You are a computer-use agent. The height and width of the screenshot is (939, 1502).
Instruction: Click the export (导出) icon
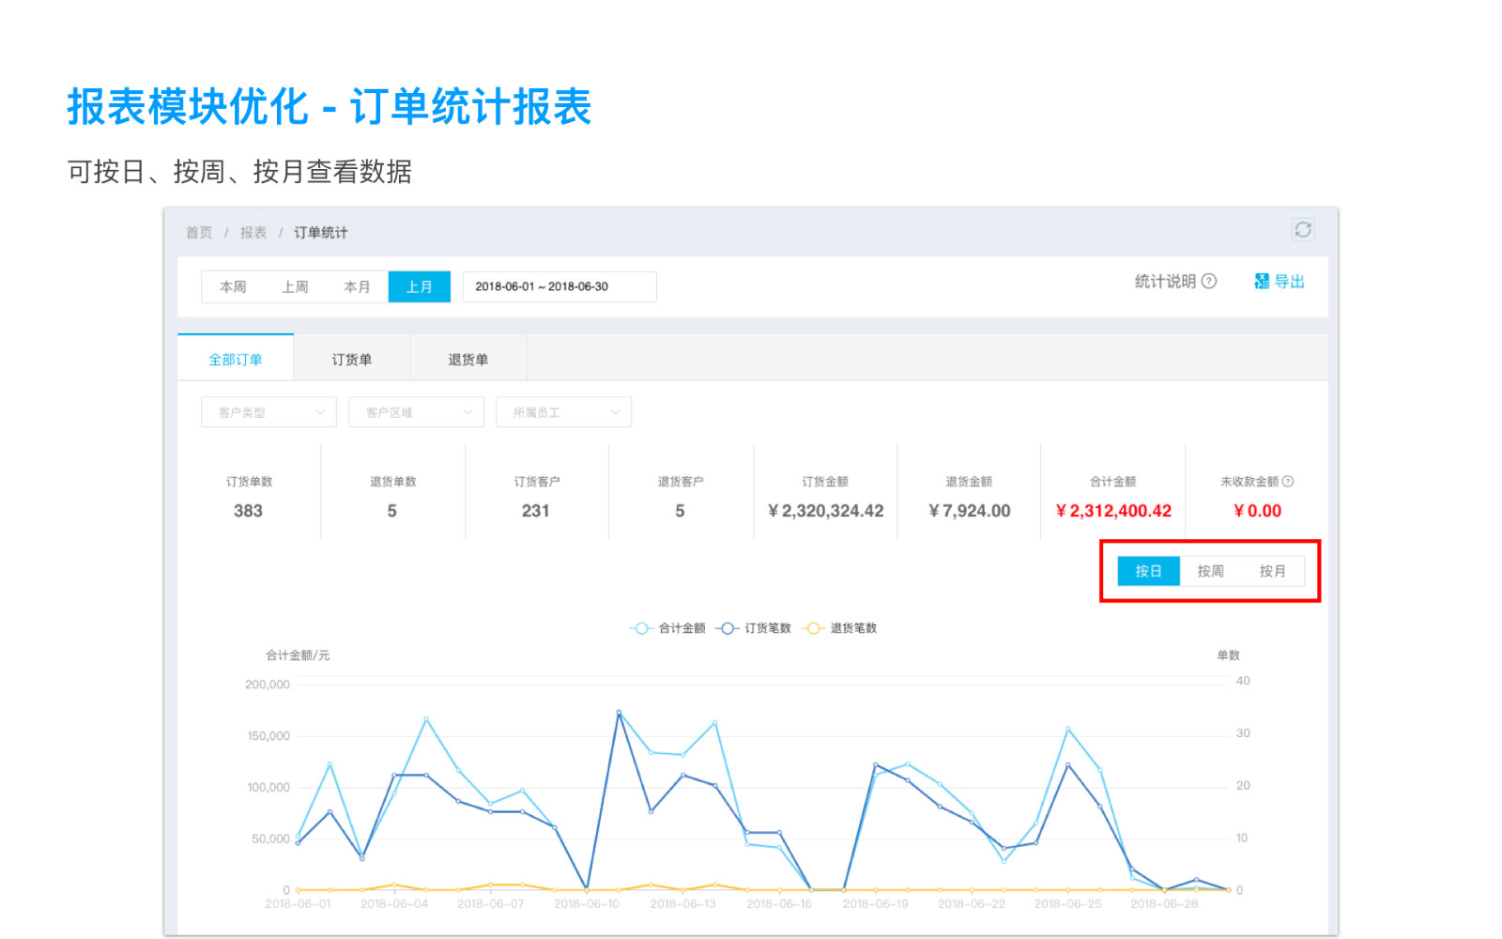pyautogui.click(x=1262, y=282)
